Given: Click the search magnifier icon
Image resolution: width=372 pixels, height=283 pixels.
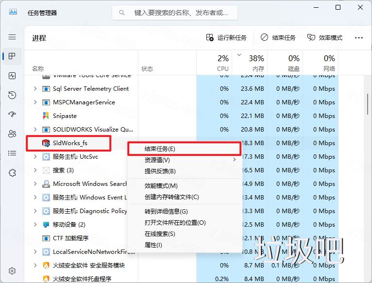Looking at the screenshot, I should pyautogui.click(x=122, y=13).
